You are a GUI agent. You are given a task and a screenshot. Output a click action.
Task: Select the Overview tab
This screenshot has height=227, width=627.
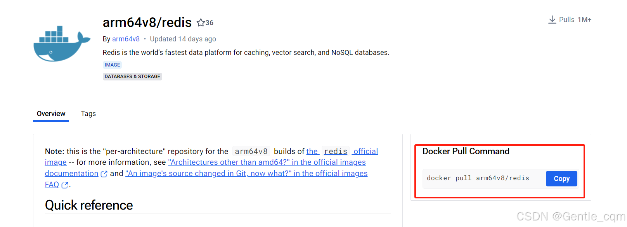point(51,113)
